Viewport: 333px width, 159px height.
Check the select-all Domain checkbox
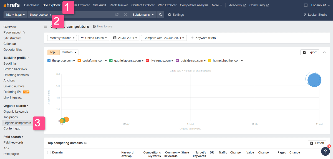[49, 152]
